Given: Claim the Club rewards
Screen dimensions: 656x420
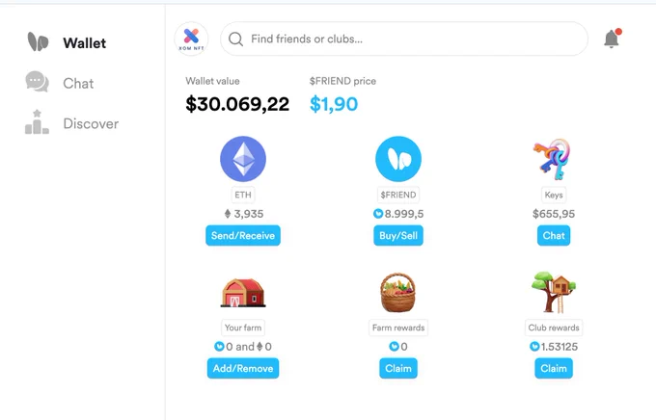Looking at the screenshot, I should pos(554,368).
